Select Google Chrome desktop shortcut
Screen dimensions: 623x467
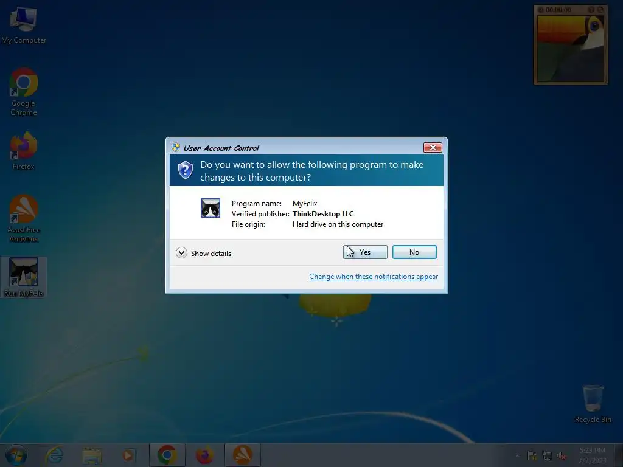pos(24,92)
